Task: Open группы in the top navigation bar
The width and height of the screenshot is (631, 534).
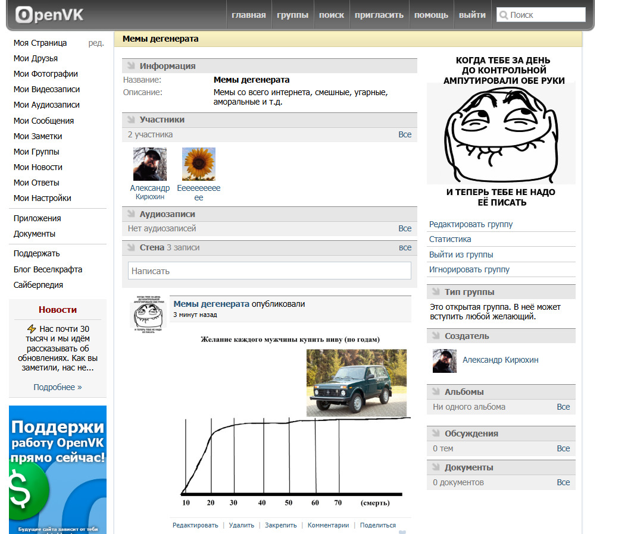Action: click(292, 15)
